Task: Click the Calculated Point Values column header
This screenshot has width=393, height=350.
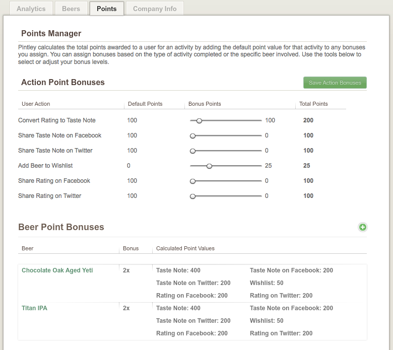Action: (x=185, y=248)
